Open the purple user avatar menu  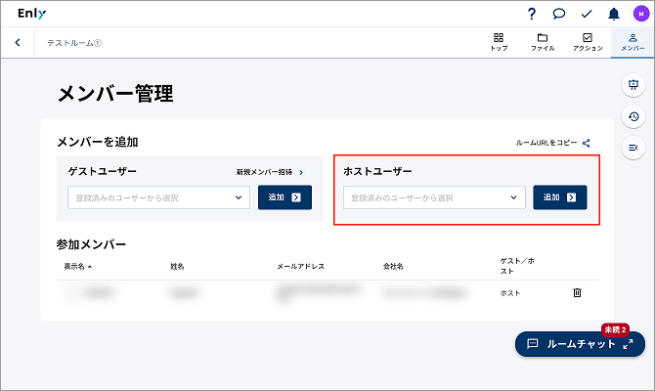[x=640, y=14]
